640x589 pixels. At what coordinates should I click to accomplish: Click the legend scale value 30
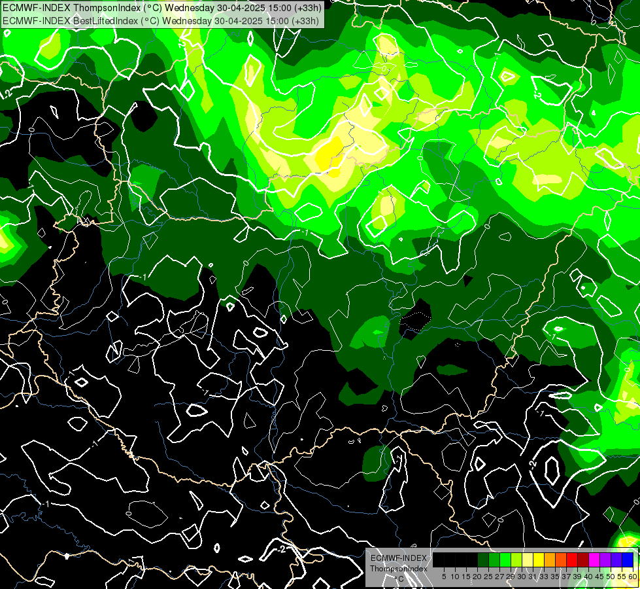pyautogui.click(x=522, y=577)
